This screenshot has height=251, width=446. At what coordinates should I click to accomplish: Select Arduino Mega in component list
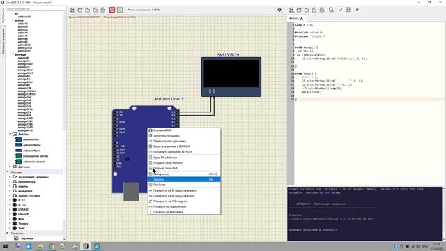(31, 145)
